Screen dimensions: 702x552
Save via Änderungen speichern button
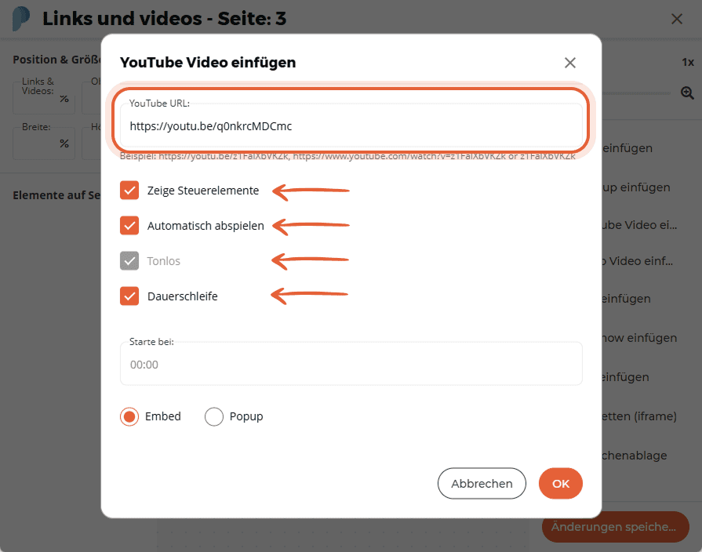click(x=615, y=527)
